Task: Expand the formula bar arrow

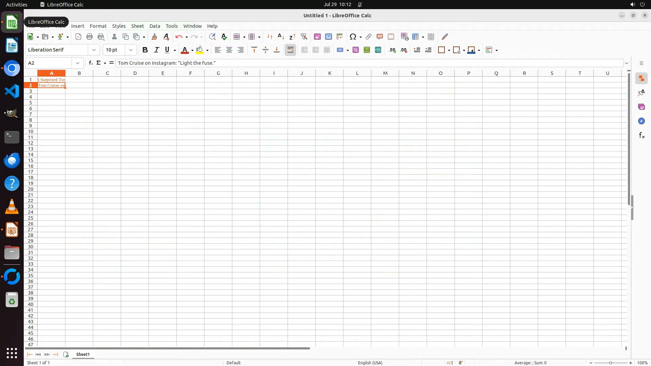Action: [x=627, y=63]
